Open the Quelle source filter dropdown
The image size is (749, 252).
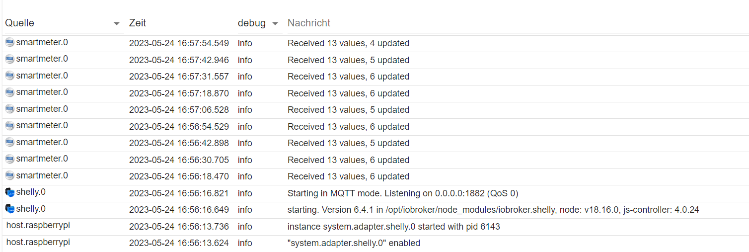pyautogui.click(x=60, y=23)
